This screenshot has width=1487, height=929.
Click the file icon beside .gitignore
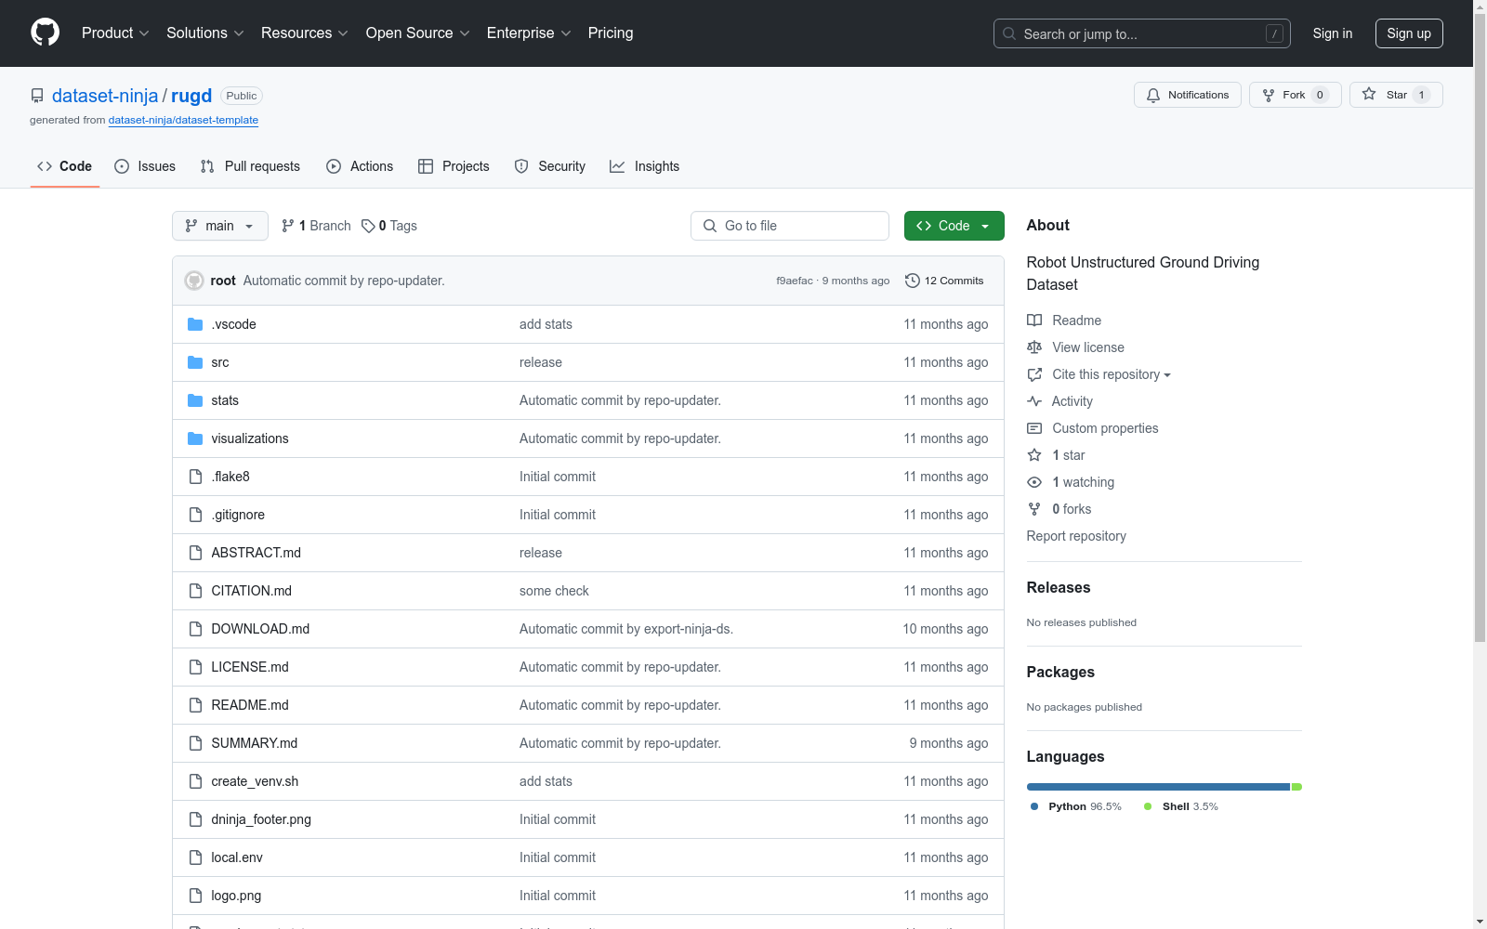pos(195,515)
